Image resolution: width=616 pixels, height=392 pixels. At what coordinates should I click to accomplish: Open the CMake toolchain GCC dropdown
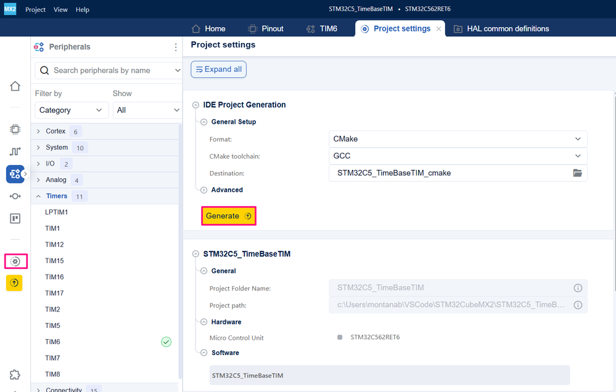coord(458,156)
